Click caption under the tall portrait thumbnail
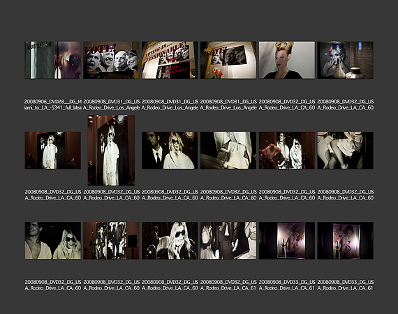 (x=112, y=195)
